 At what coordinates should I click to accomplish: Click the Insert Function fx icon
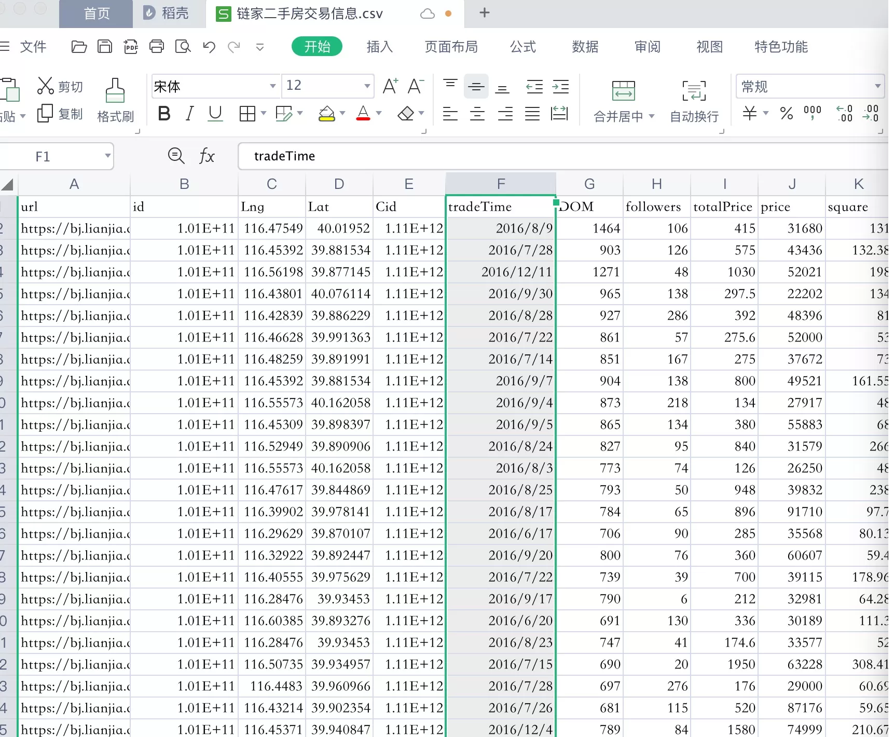tap(207, 156)
